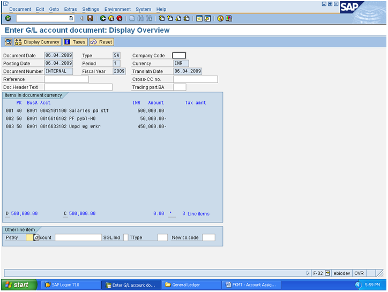Click the Account input field
388x292 pixels.
pos(78,237)
